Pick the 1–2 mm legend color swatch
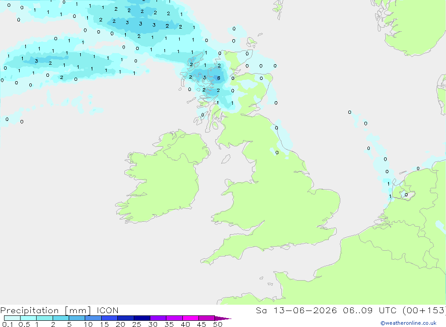The width and height of the screenshot is (446, 327). click(x=44, y=318)
